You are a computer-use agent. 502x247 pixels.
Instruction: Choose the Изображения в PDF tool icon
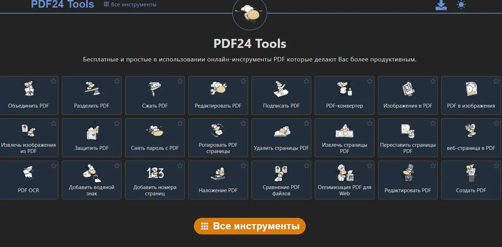pyautogui.click(x=408, y=89)
